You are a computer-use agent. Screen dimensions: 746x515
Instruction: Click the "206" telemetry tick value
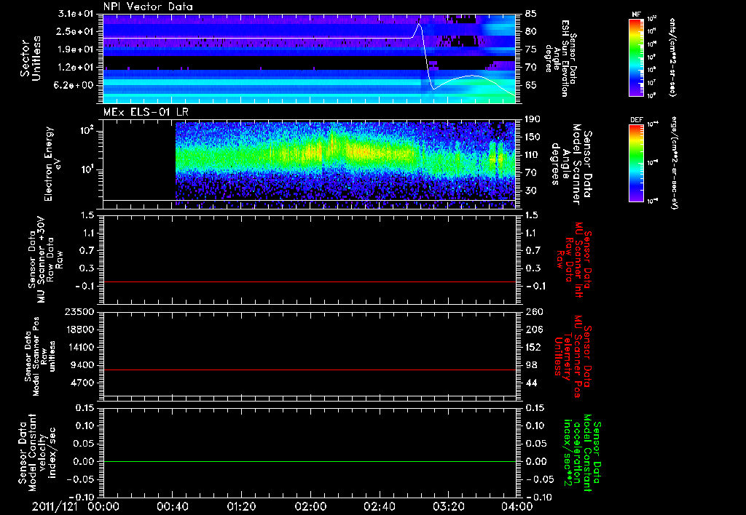coord(533,330)
